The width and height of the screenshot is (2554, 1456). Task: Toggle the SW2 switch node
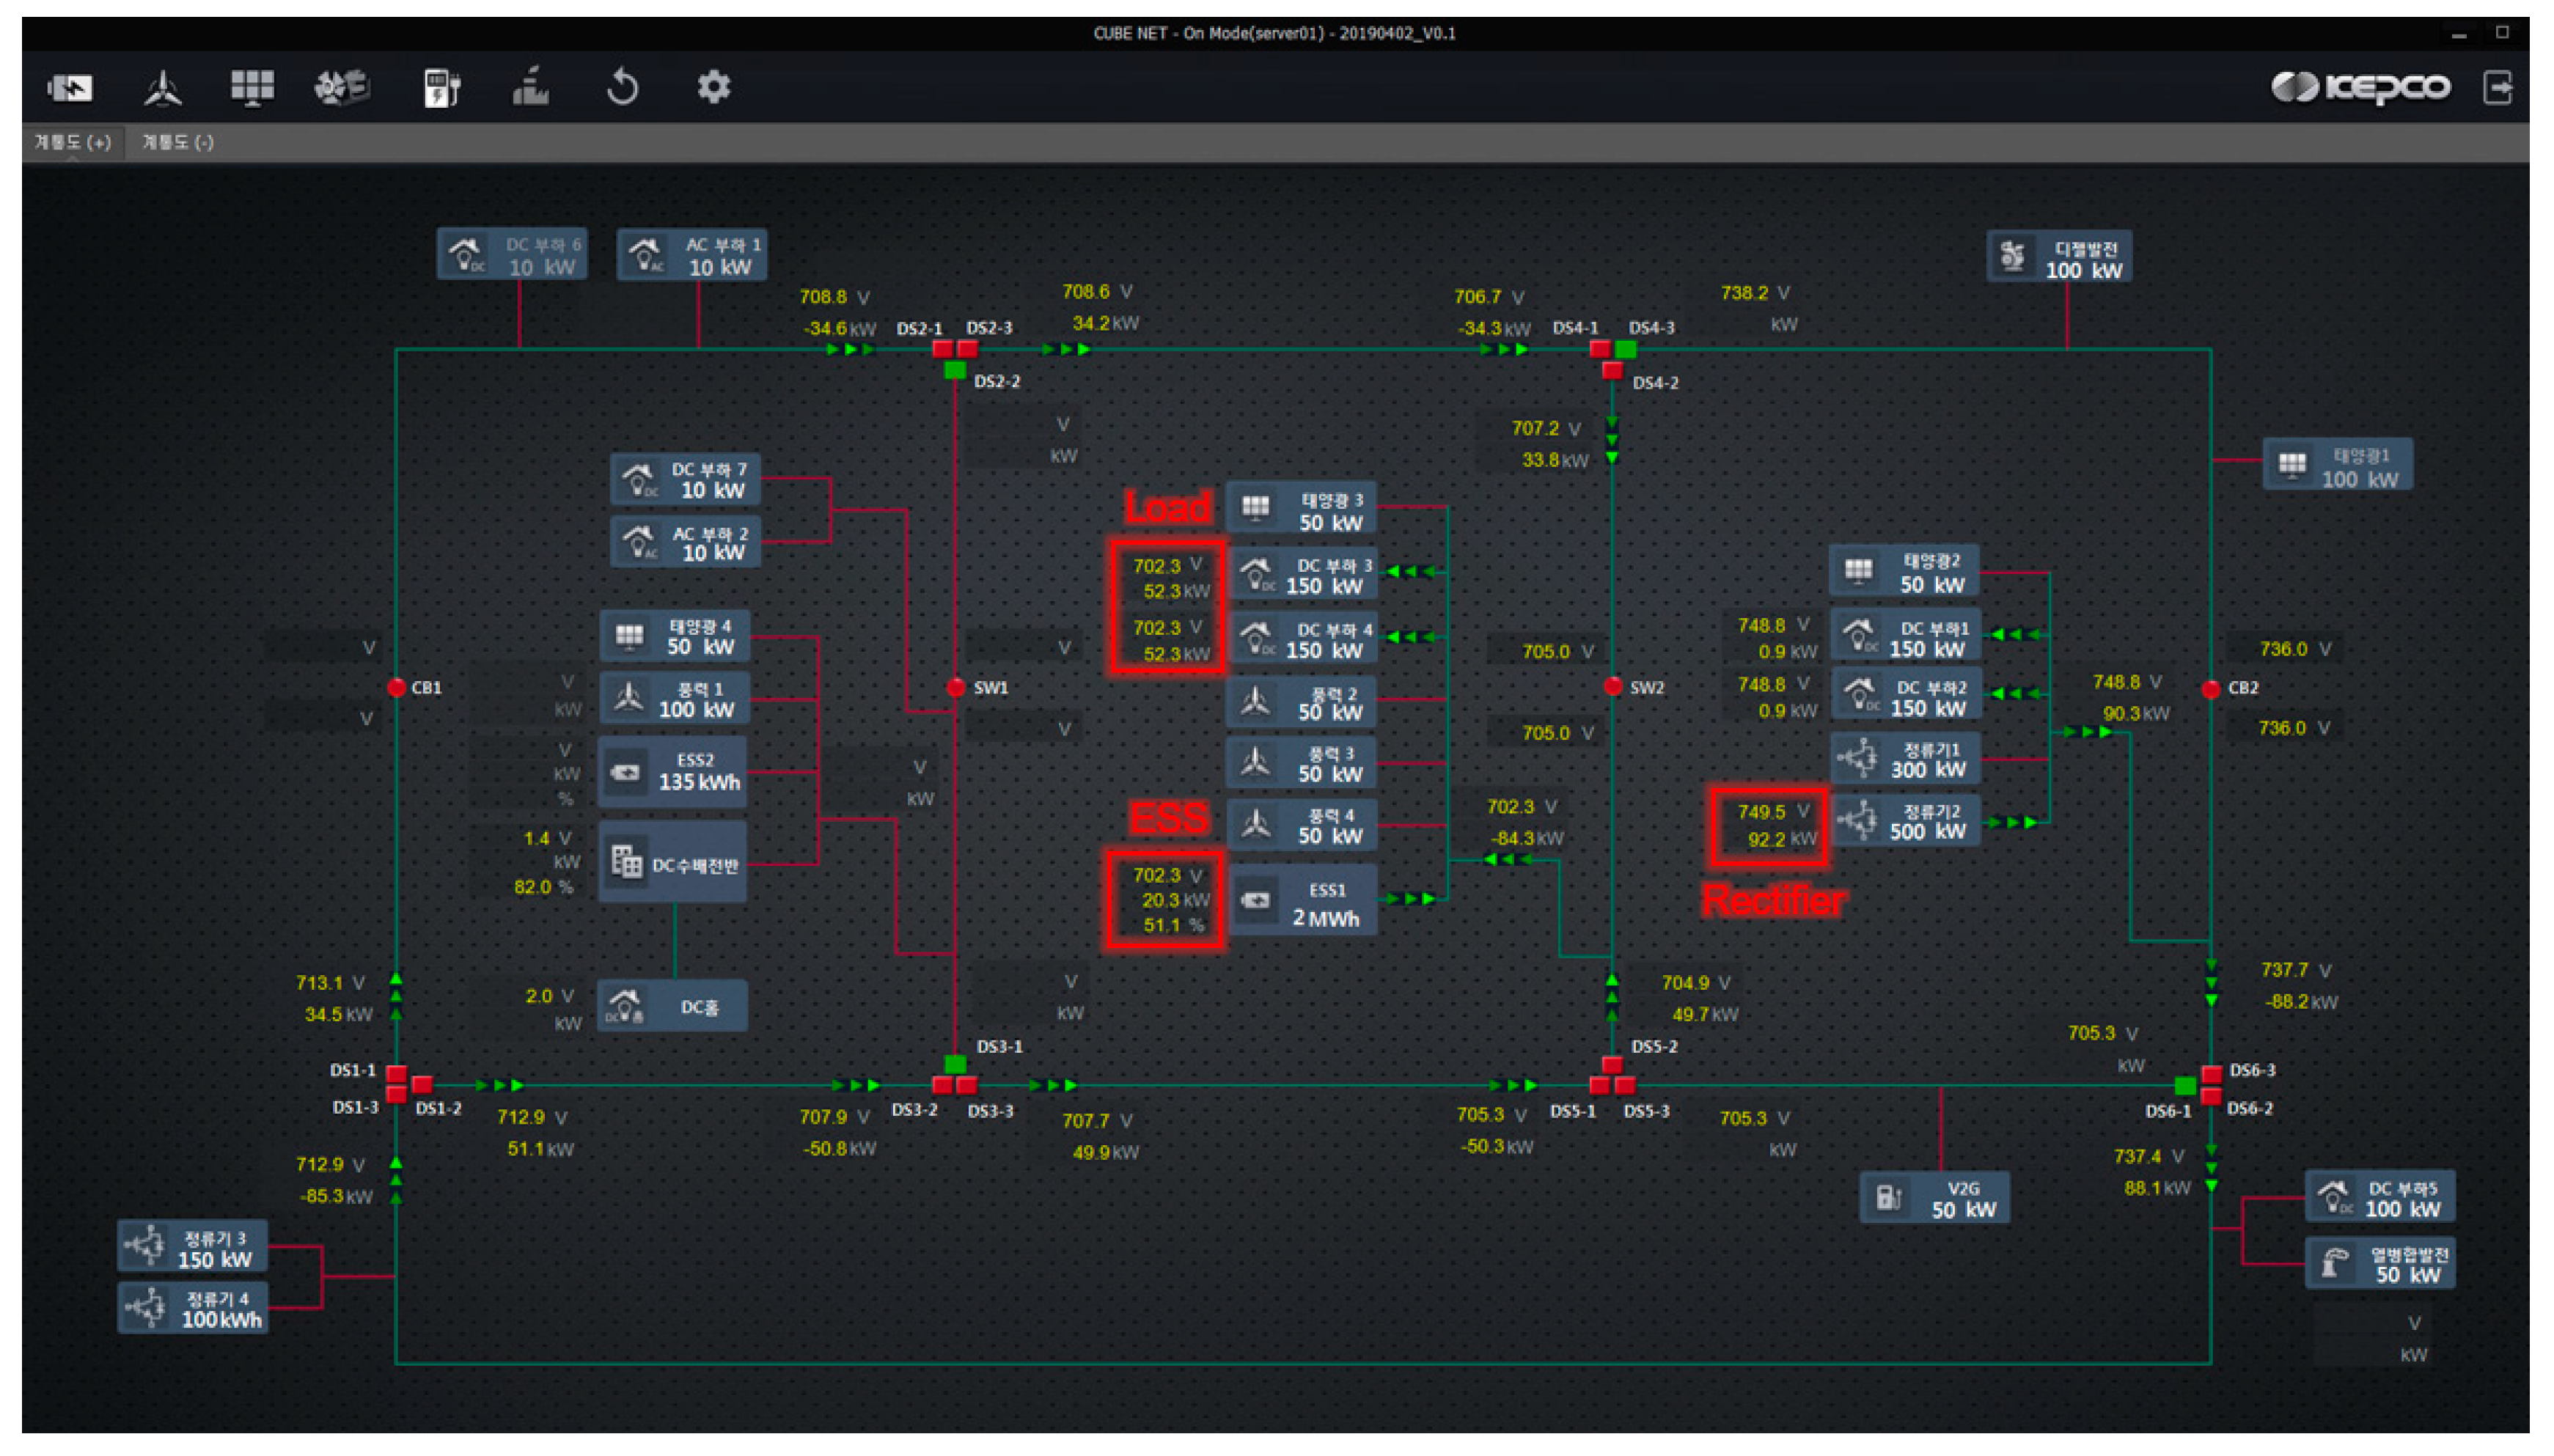(1612, 687)
